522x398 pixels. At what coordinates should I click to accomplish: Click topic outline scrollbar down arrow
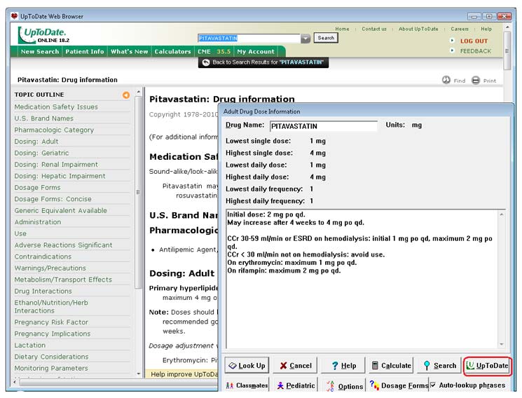139,373
